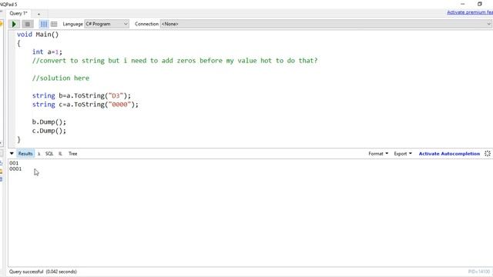Click Activate premium features link
This screenshot has height=277, width=493.
[470, 12]
